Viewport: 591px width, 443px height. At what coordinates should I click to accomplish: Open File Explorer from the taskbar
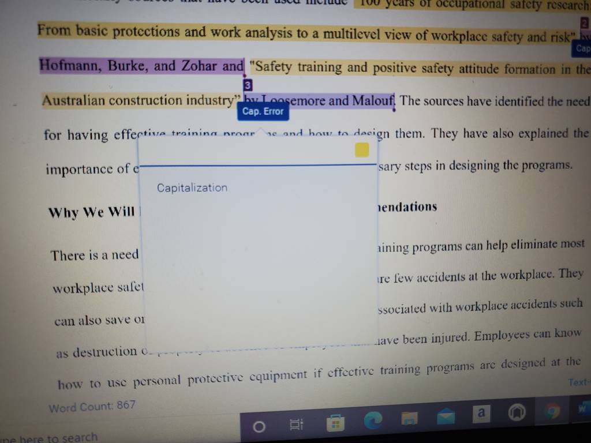[x=409, y=418]
